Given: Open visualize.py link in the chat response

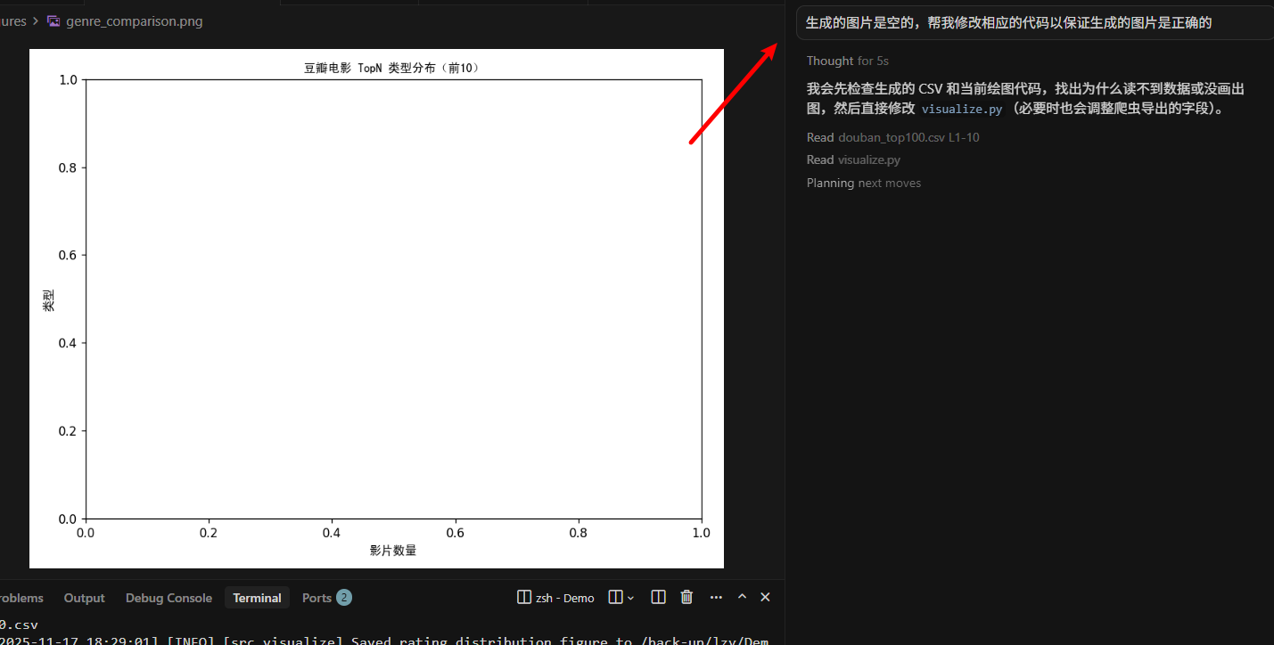Looking at the screenshot, I should pyautogui.click(x=962, y=108).
